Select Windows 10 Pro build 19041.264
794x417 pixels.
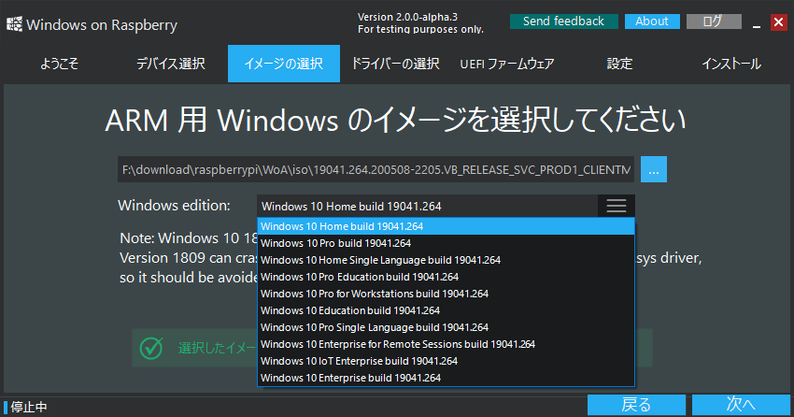(x=446, y=243)
